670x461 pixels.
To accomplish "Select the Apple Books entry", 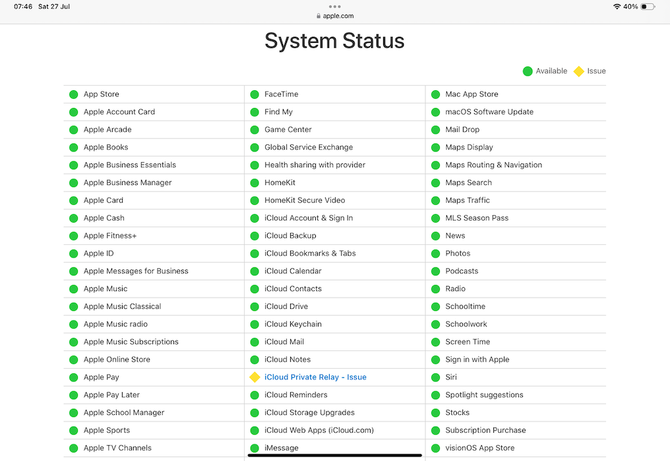I will [106, 148].
